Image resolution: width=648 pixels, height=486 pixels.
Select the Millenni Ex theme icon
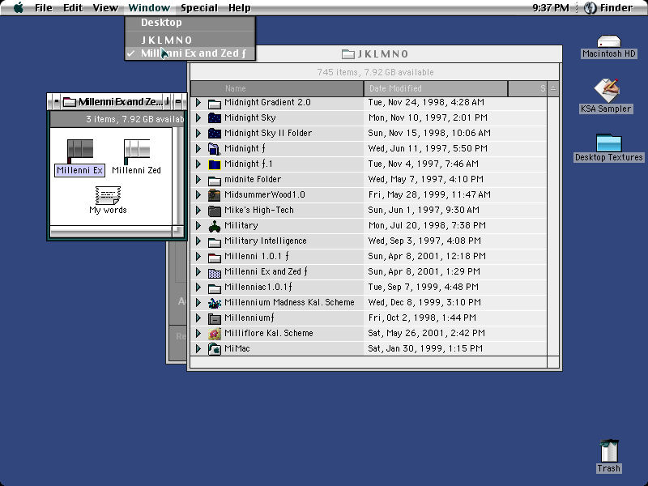[80, 151]
